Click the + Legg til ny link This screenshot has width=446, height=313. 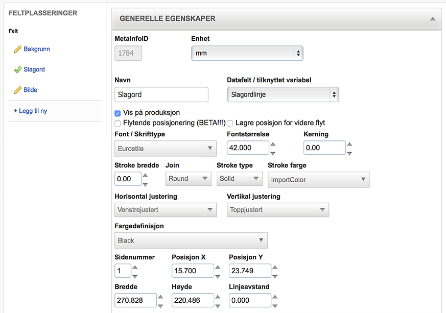tap(31, 111)
